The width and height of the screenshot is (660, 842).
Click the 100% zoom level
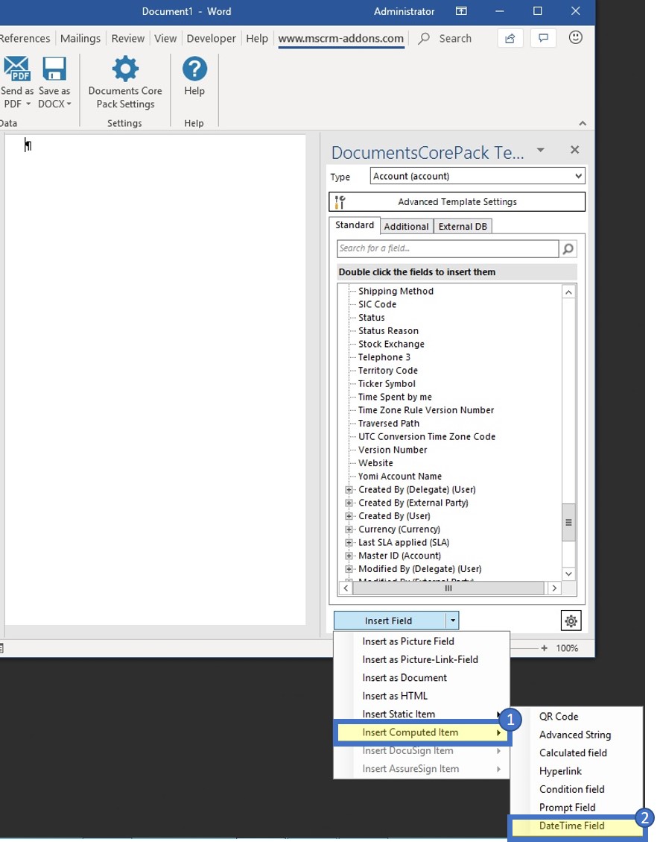pos(567,648)
